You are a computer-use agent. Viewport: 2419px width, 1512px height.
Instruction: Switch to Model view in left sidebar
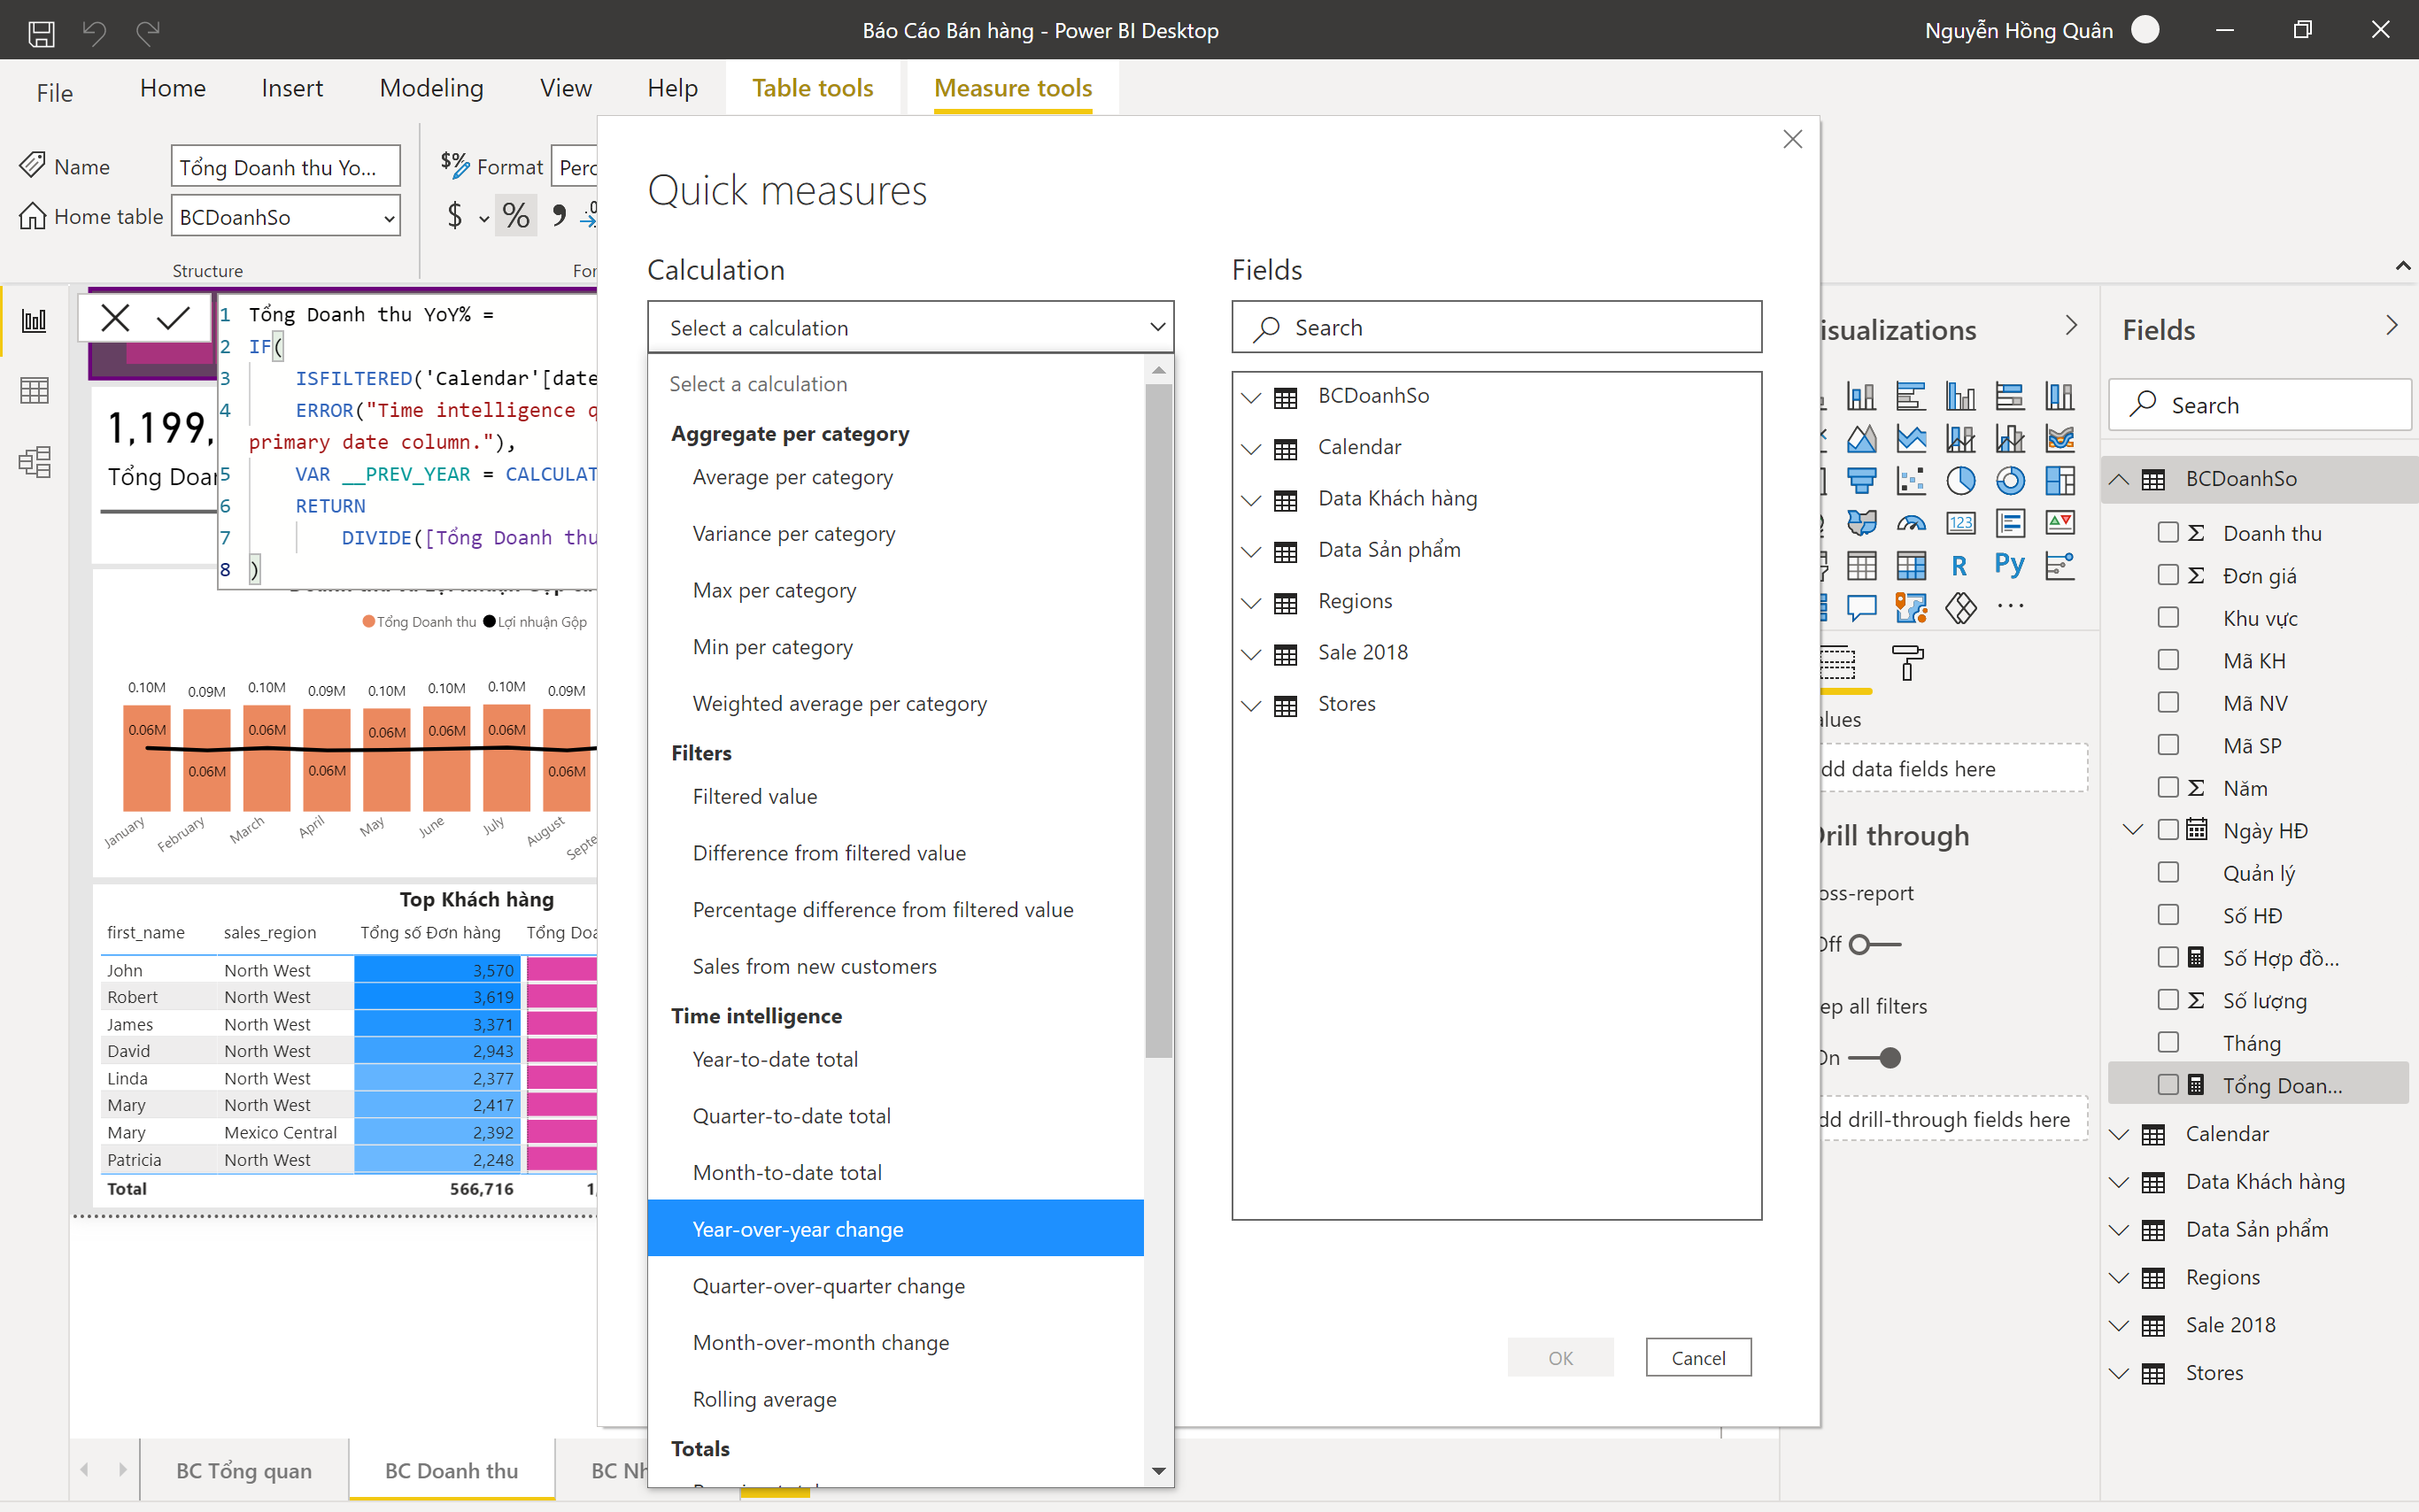(34, 462)
